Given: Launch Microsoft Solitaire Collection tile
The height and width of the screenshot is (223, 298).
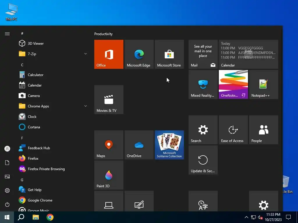Looking at the screenshot, I should coord(169,145).
